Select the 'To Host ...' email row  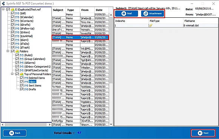[x=80, y=87]
